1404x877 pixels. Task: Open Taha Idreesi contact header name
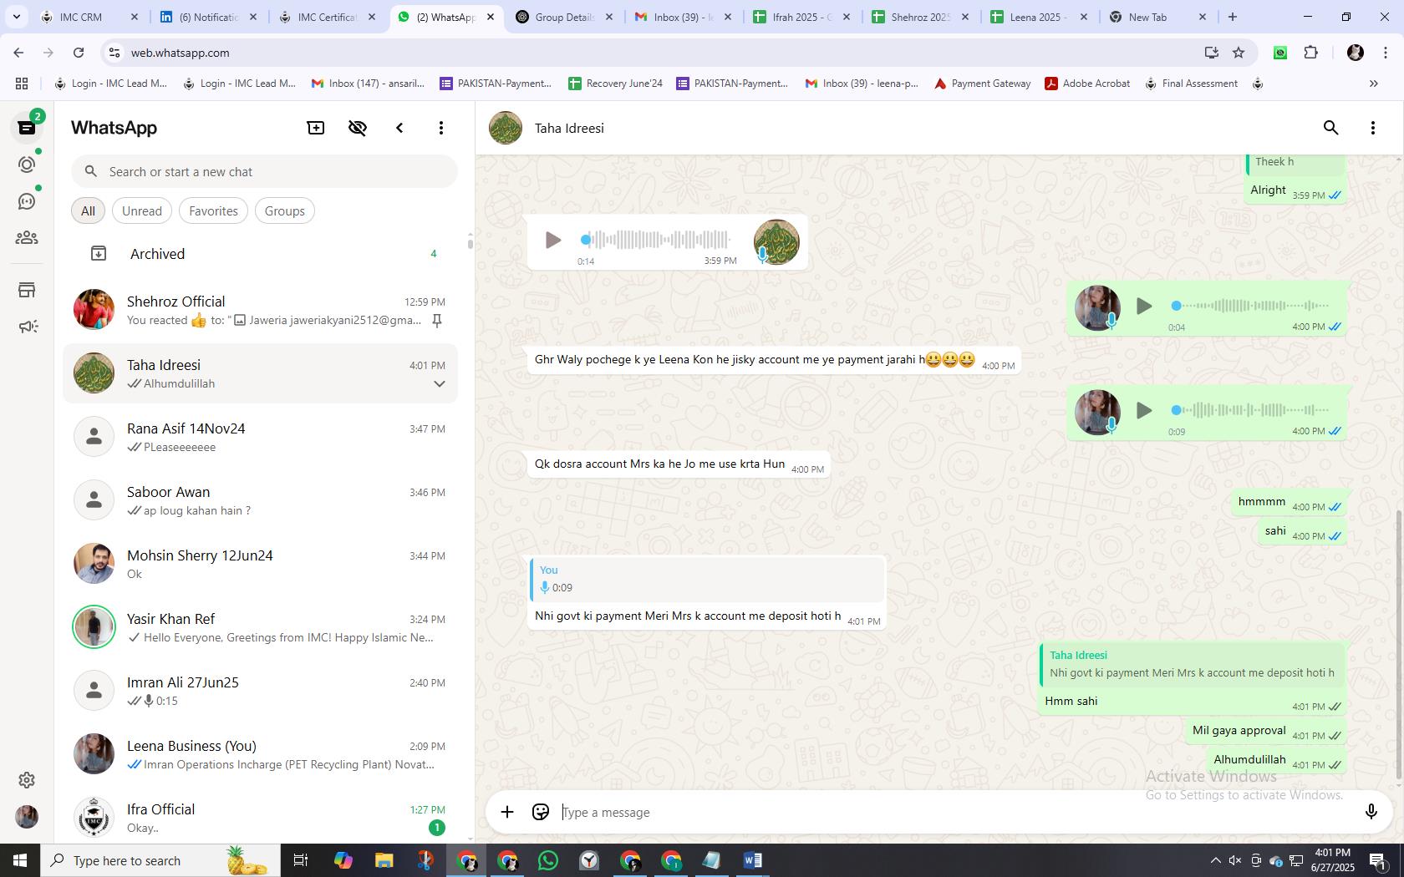pos(569,129)
